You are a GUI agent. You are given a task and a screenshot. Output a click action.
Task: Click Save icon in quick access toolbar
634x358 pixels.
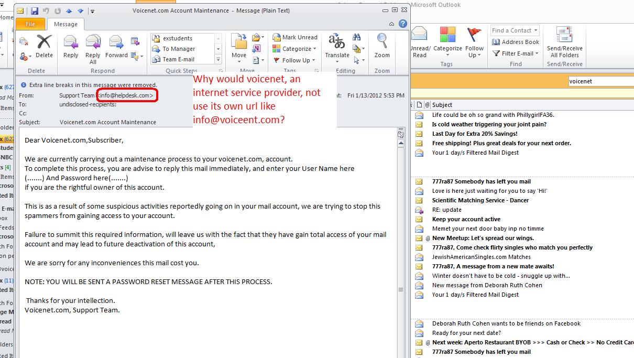(35, 10)
